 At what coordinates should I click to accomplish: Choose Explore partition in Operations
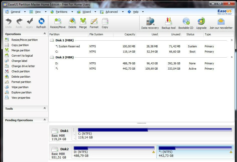coord(22,92)
